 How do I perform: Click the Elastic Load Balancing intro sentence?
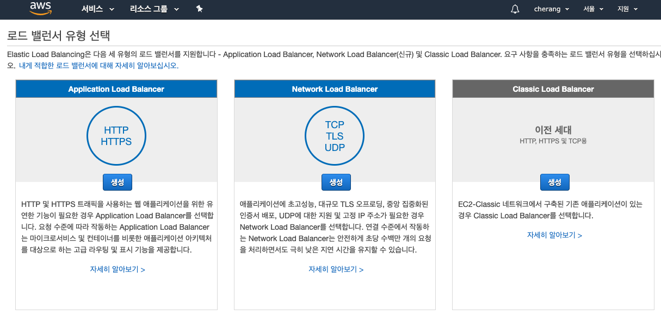334,60
